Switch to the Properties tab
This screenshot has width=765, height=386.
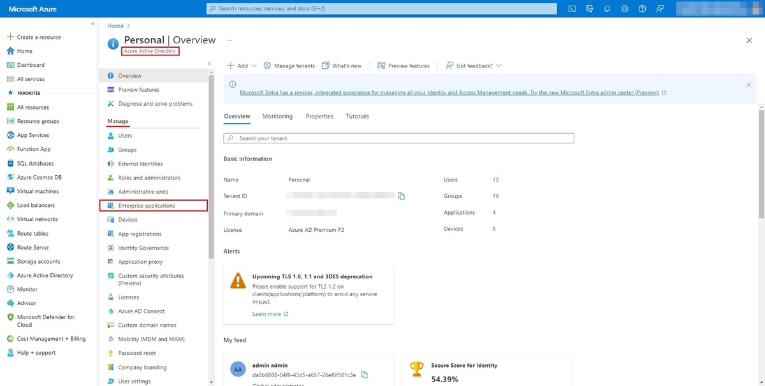coord(319,117)
